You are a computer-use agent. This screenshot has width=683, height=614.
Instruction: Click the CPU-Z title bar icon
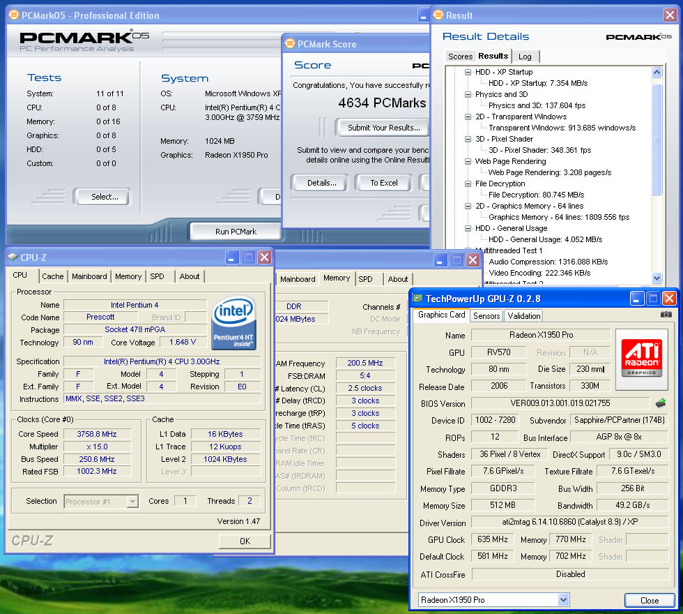13,257
